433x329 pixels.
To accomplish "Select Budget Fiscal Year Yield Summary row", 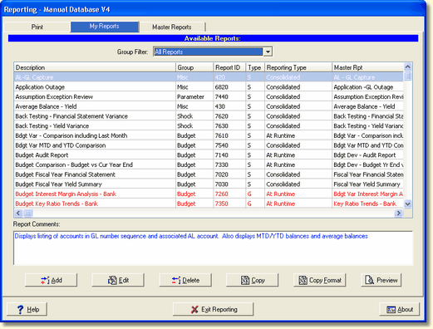I will (x=209, y=184).
